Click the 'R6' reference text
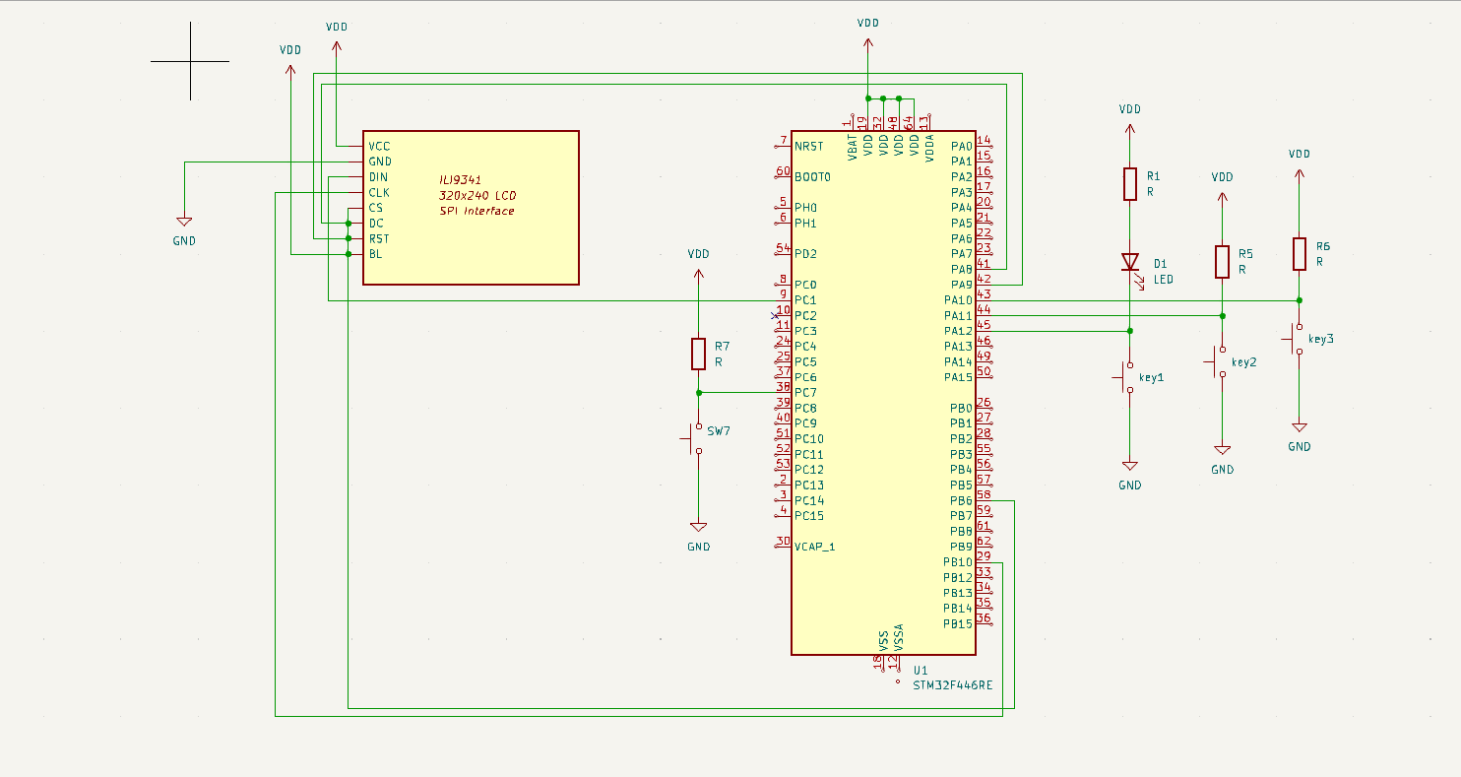1461x777 pixels. pyautogui.click(x=1323, y=246)
